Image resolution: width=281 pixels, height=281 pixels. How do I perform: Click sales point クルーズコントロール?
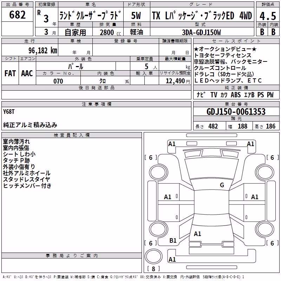(x=220, y=68)
